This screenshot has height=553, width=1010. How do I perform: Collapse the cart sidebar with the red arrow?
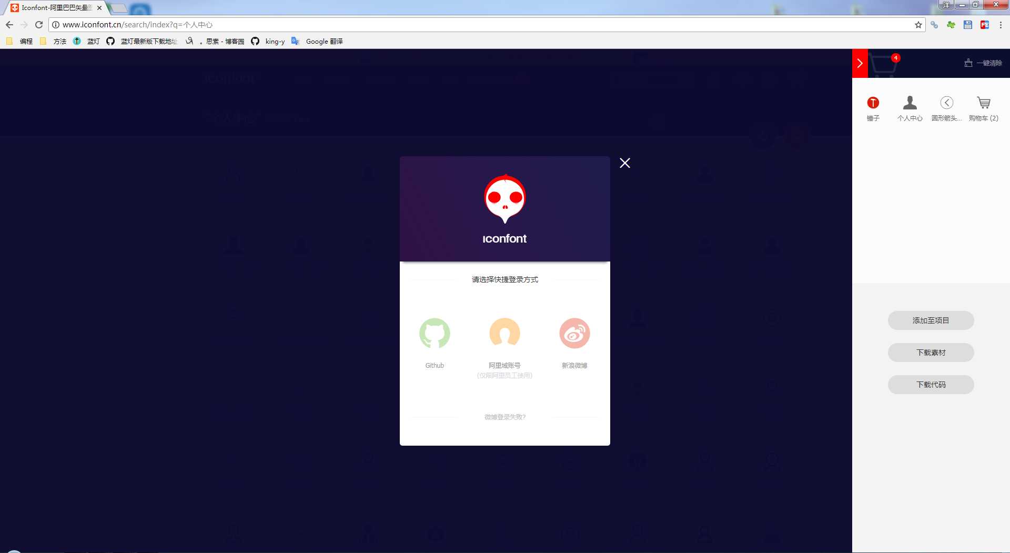tap(860, 63)
